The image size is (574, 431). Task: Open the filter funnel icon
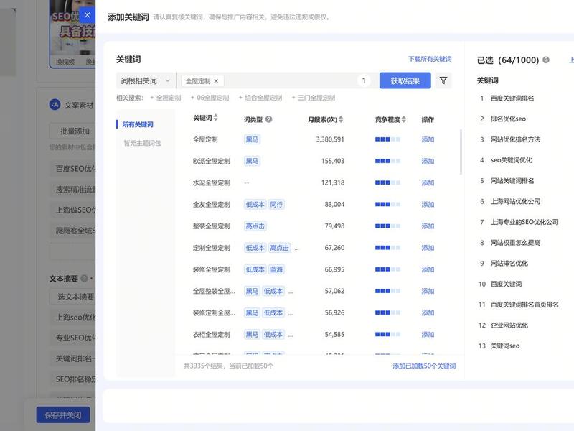coord(443,80)
